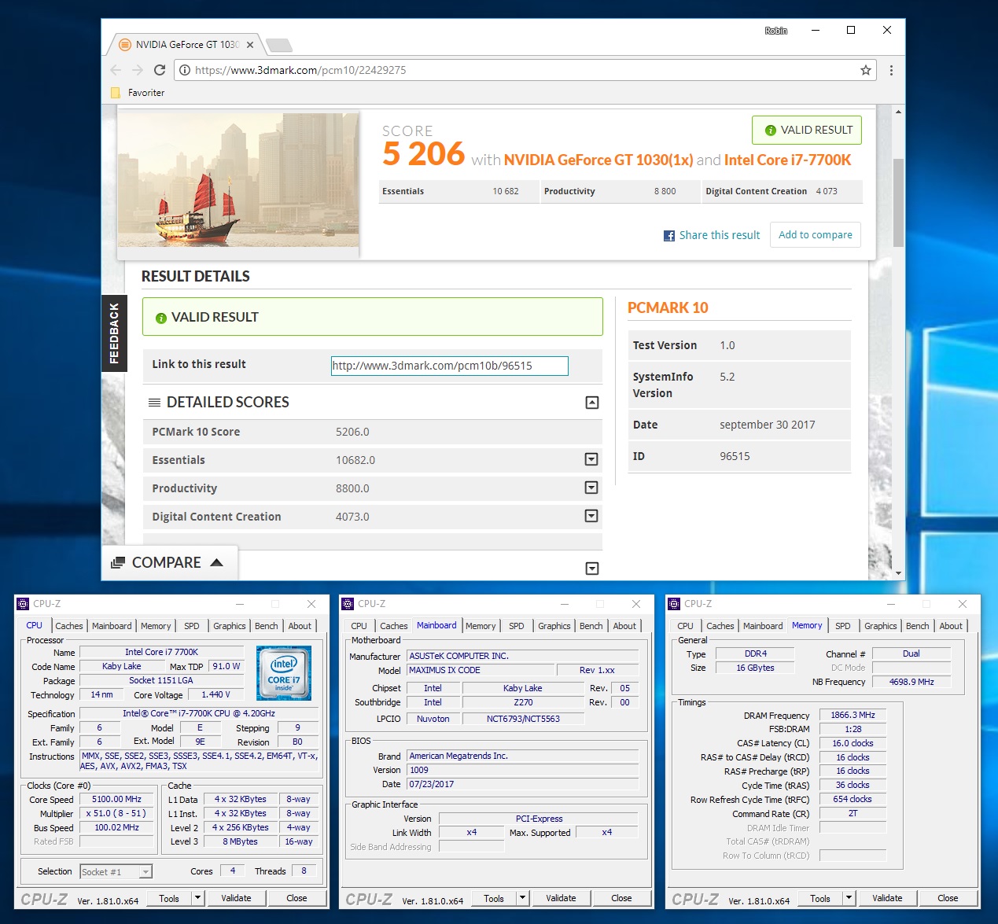The width and height of the screenshot is (998, 924).
Task: Click the CPU-Z icon in the Mainboard window title
Action: (348, 604)
